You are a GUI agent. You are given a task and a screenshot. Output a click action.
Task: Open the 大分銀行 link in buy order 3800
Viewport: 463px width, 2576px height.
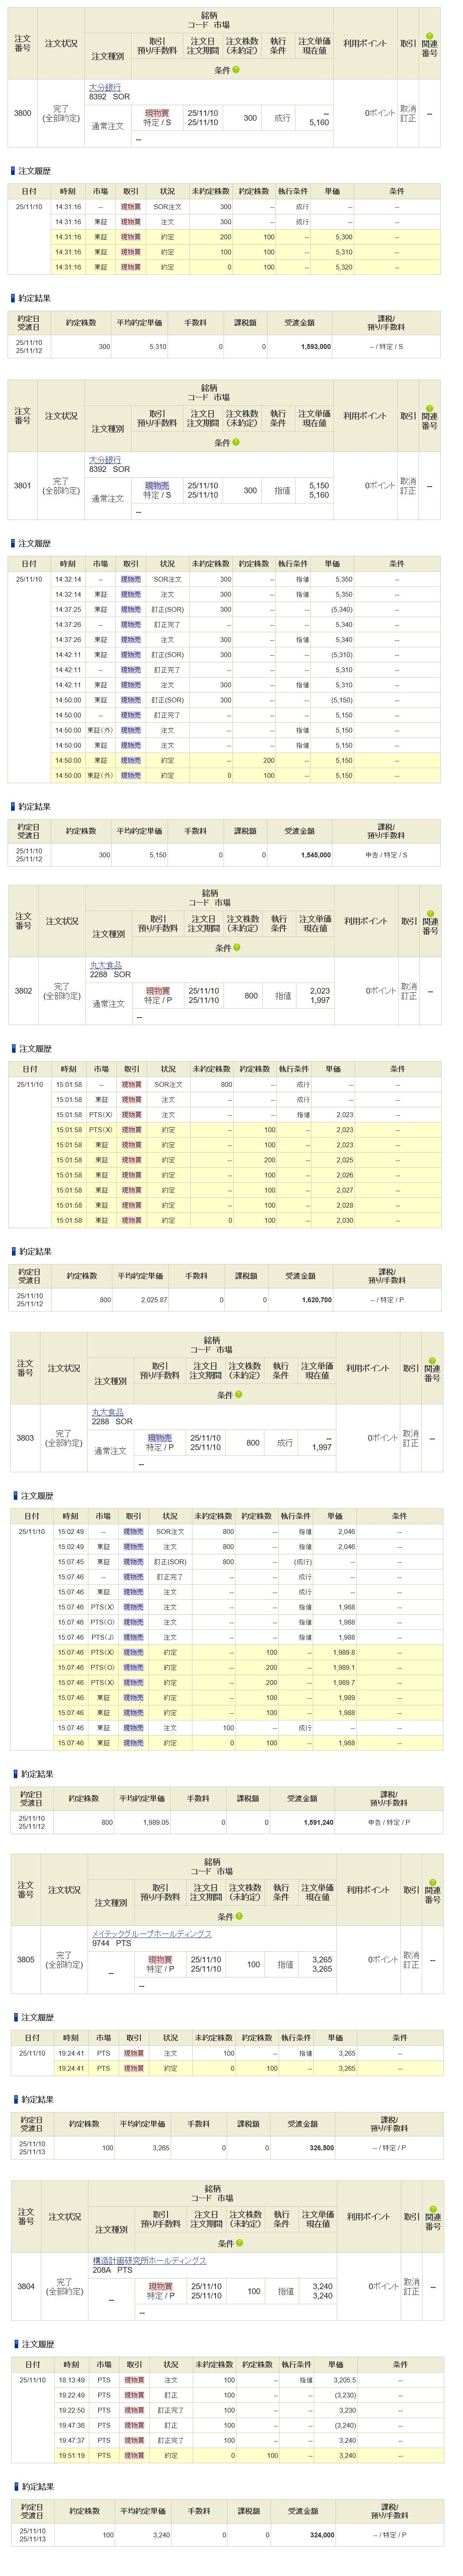(x=105, y=88)
